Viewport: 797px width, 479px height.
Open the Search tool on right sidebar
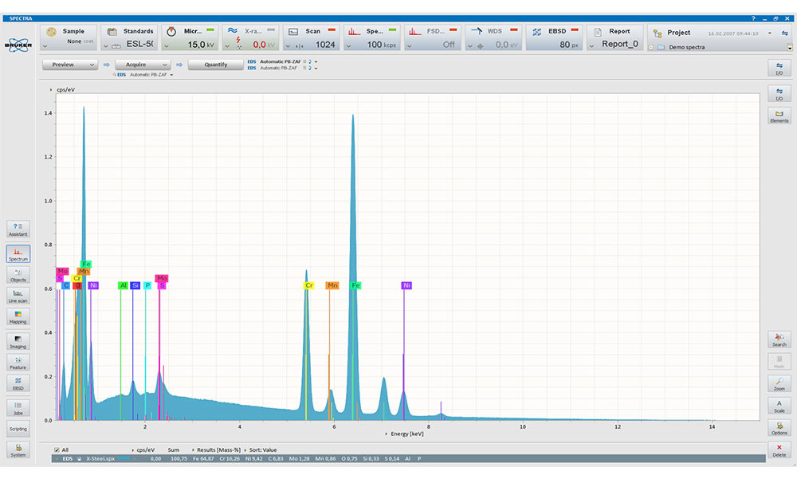point(779,340)
